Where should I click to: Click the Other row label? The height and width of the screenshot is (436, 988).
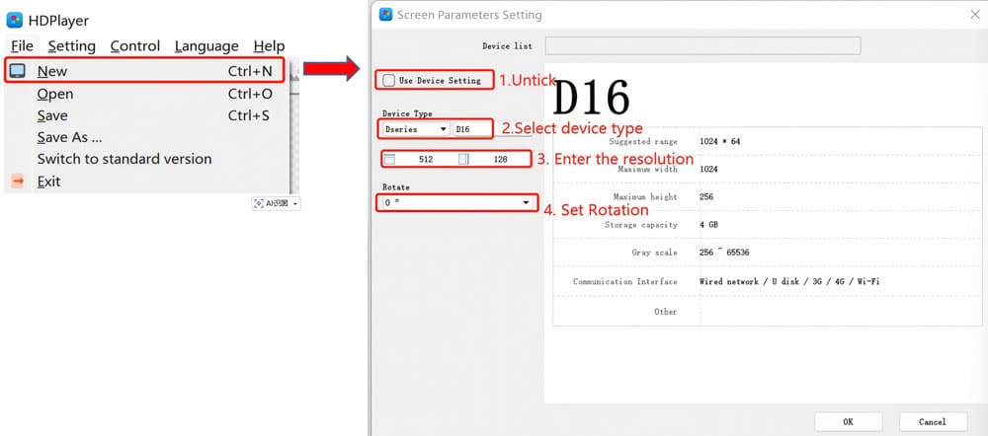click(x=665, y=312)
